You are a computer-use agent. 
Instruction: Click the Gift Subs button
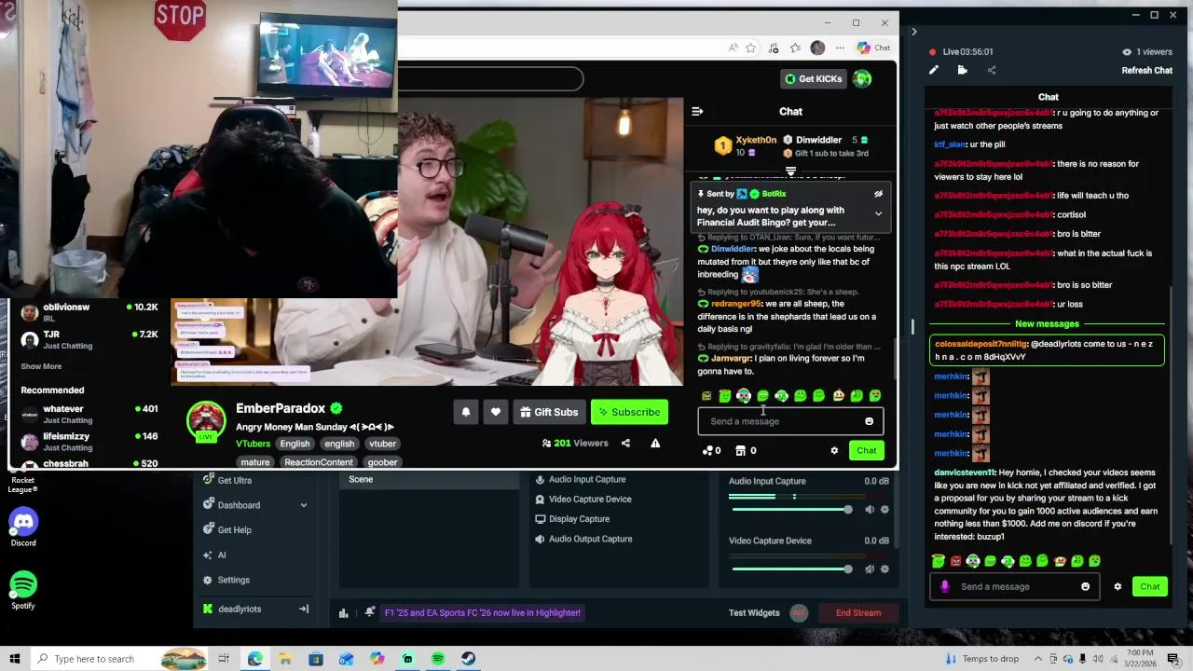(549, 412)
